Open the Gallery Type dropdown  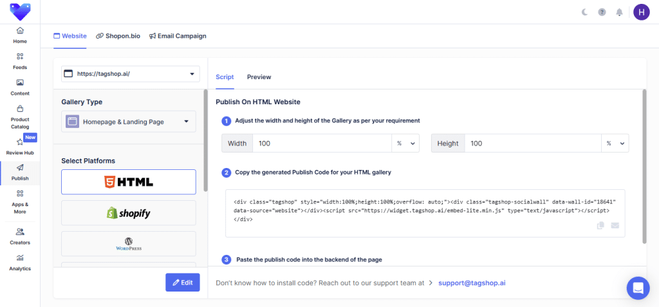tap(128, 121)
